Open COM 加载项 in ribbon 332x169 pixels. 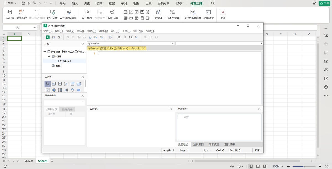point(172,15)
